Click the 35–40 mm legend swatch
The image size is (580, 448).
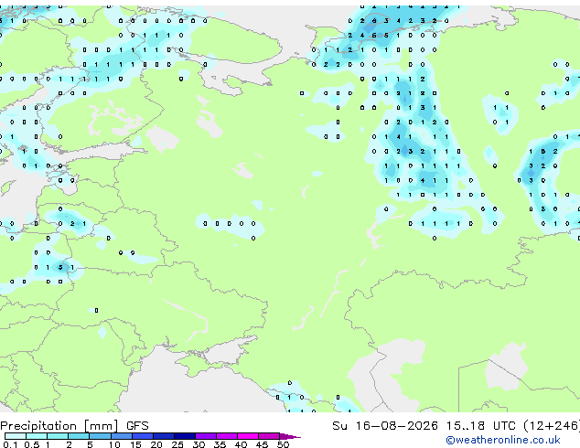(227, 436)
